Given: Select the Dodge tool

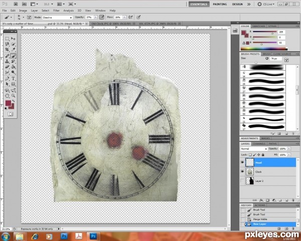Looking at the screenshot, I should pos(13,72).
